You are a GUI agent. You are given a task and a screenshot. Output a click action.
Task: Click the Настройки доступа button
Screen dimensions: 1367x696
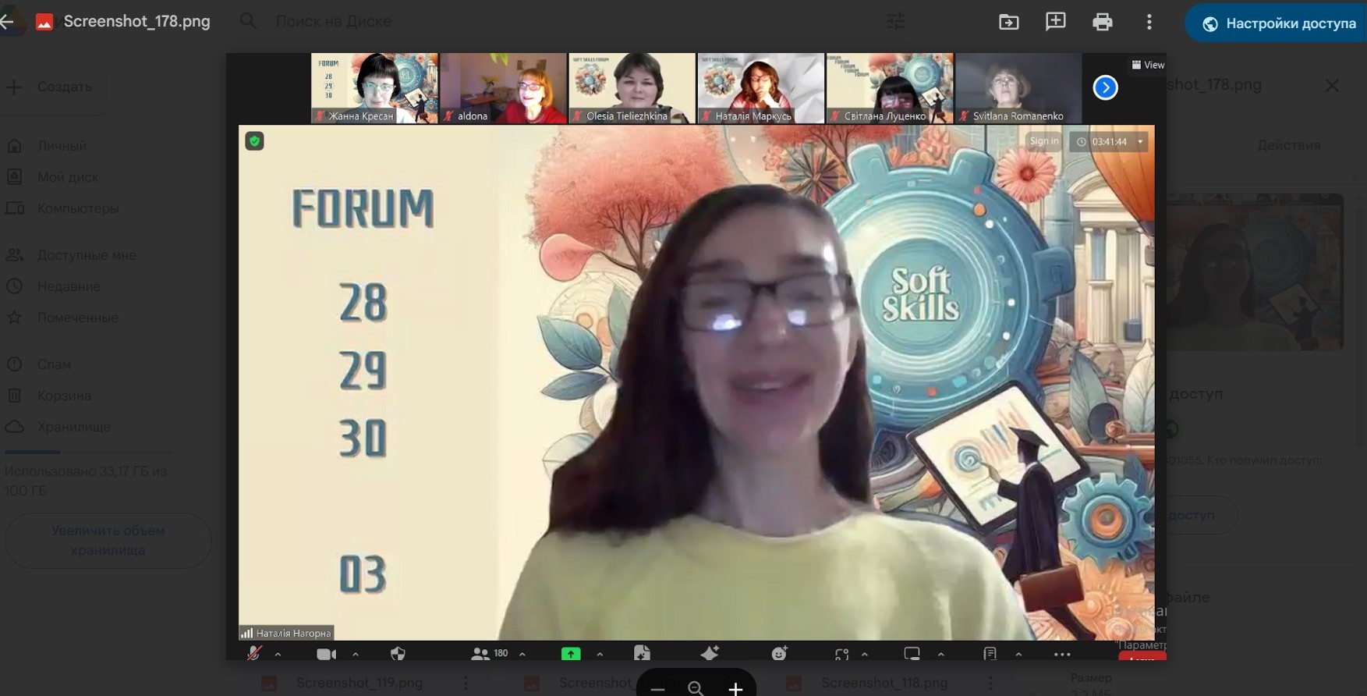pyautogui.click(x=1279, y=23)
